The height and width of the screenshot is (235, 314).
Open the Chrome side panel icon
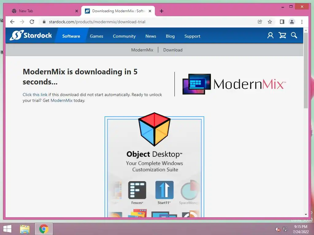tap(282, 22)
